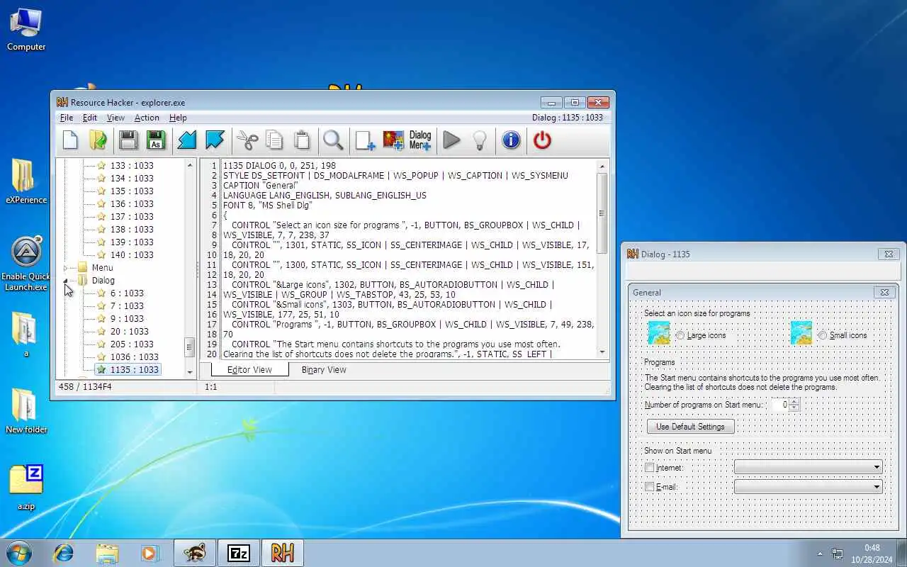Click the Dialog Menu insert icon

[420, 140]
